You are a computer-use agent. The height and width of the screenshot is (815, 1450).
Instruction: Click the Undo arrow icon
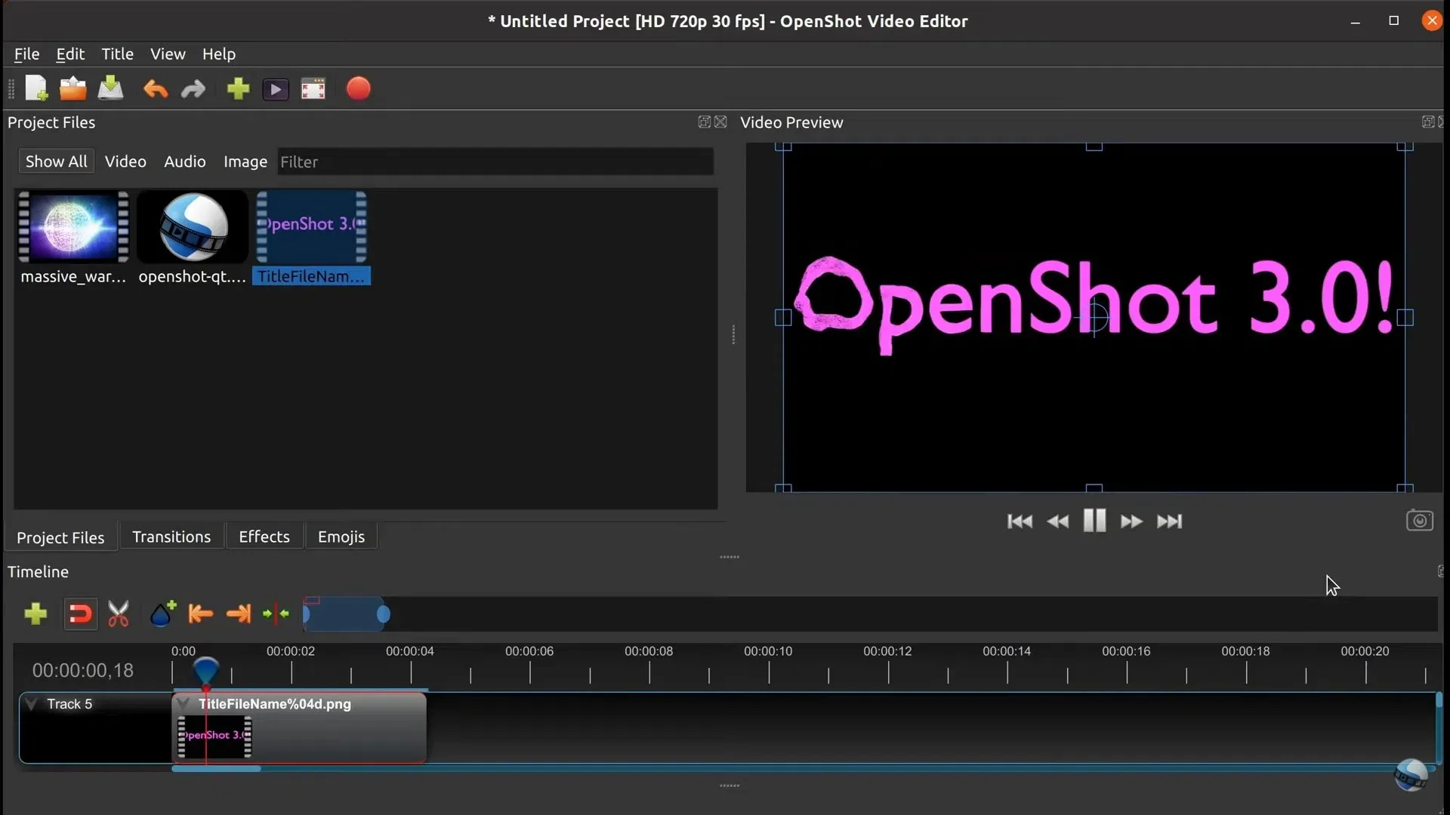coord(156,90)
